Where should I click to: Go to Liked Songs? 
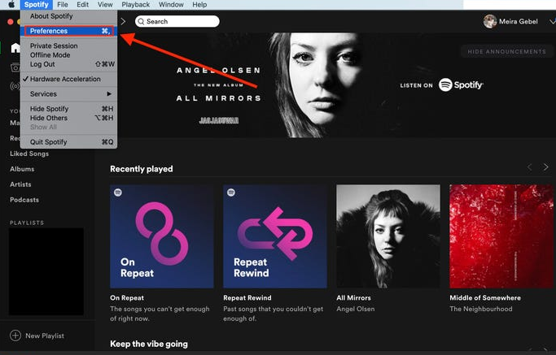[x=29, y=154]
